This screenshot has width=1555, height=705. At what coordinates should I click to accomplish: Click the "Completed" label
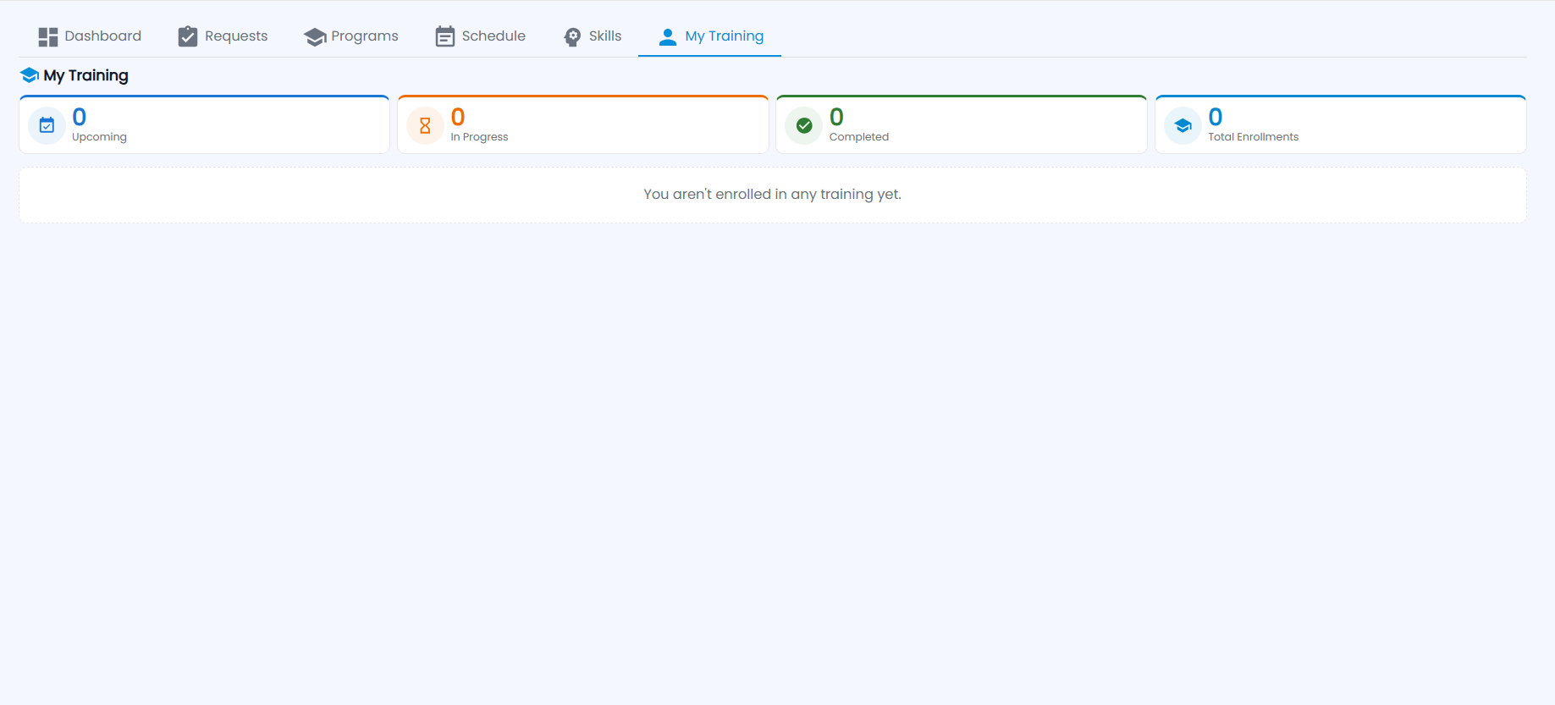[x=859, y=137]
